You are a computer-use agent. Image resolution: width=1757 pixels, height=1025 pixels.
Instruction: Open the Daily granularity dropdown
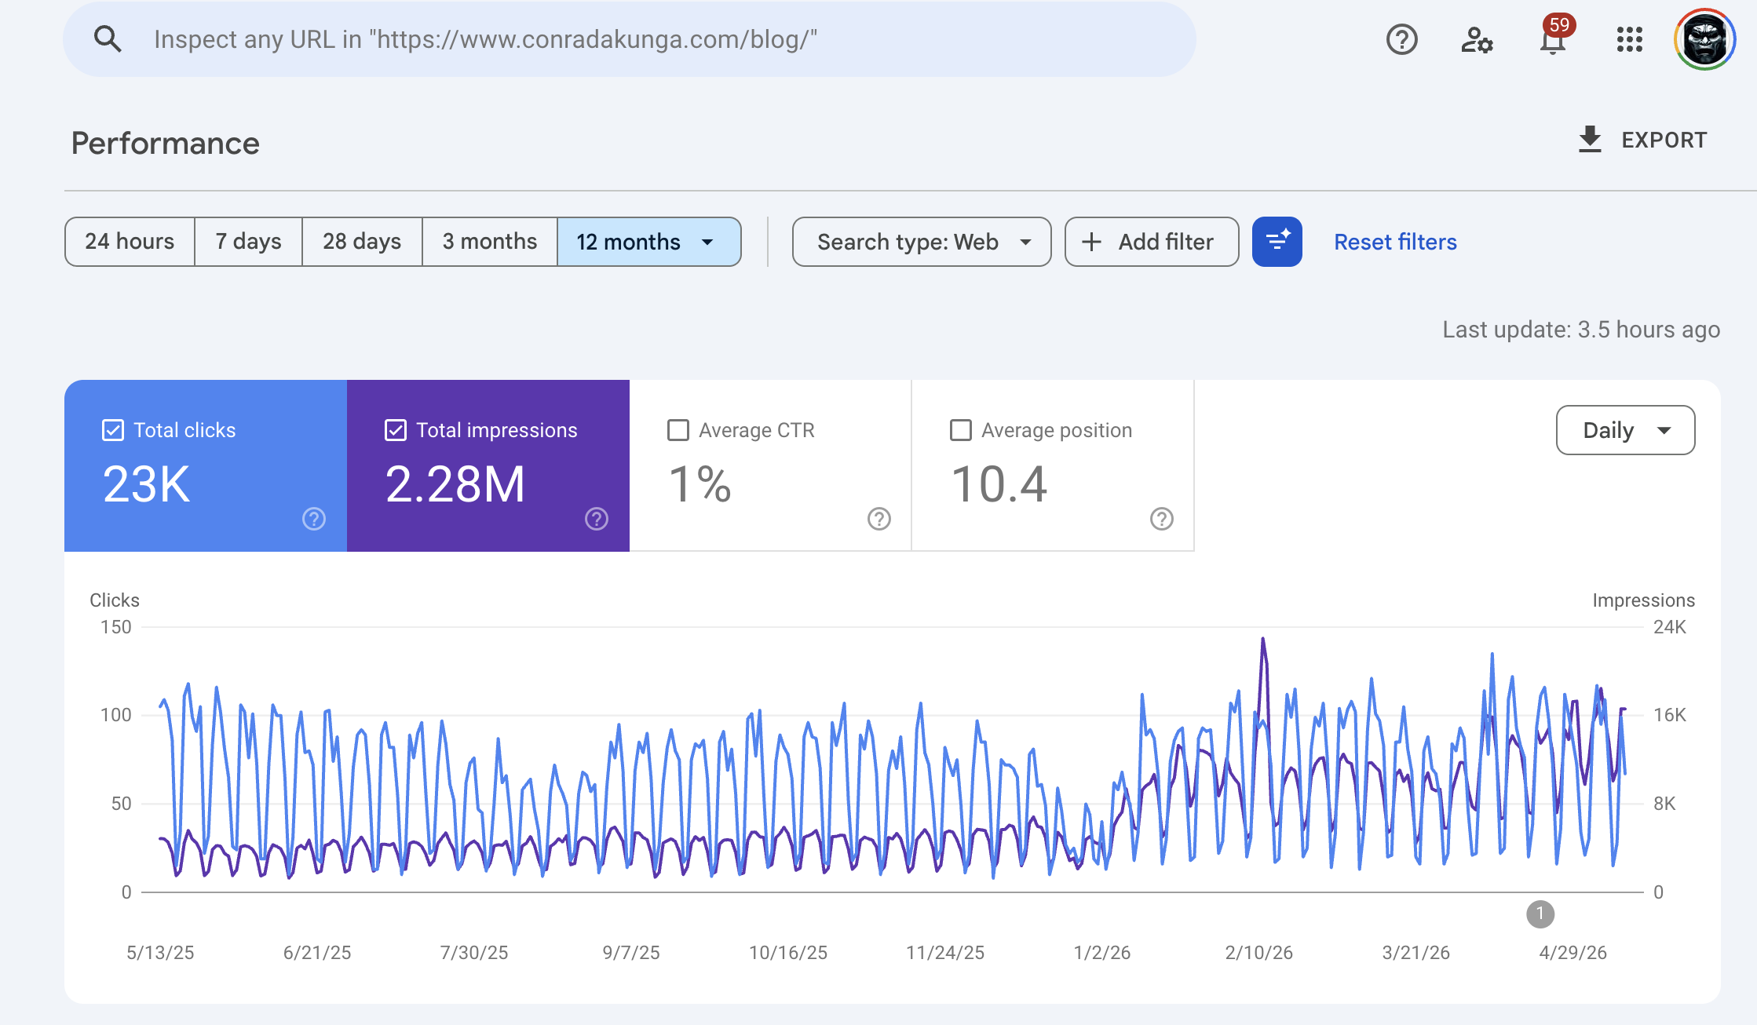pos(1626,430)
